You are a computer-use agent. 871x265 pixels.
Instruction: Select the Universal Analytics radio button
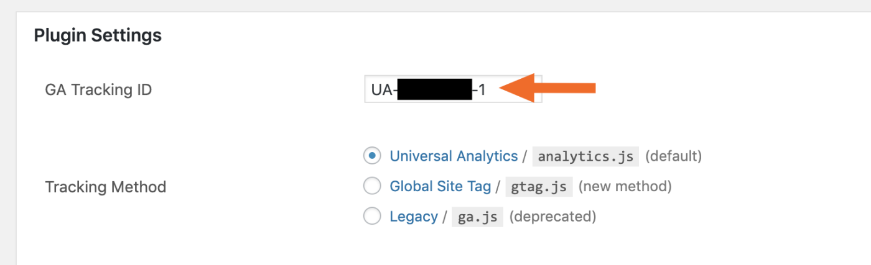coord(372,156)
